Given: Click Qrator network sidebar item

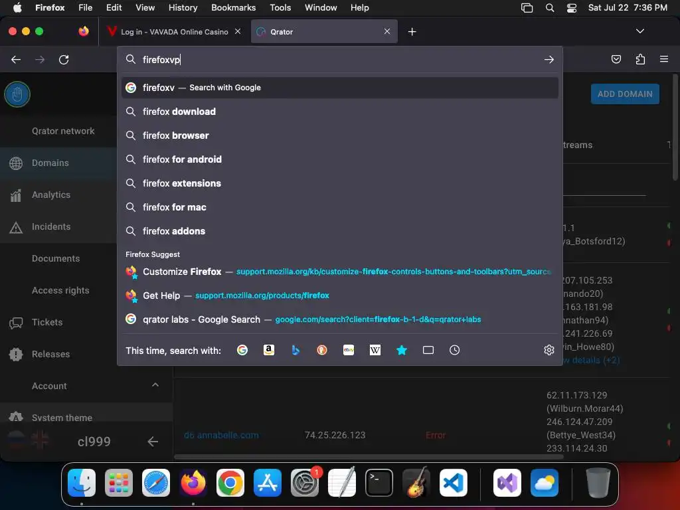Looking at the screenshot, I should point(58,131).
